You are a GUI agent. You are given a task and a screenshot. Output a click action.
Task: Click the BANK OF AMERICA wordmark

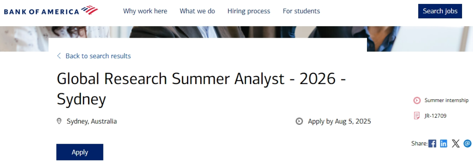pyautogui.click(x=42, y=12)
